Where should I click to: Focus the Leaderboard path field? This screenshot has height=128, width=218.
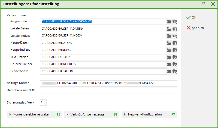103,71
